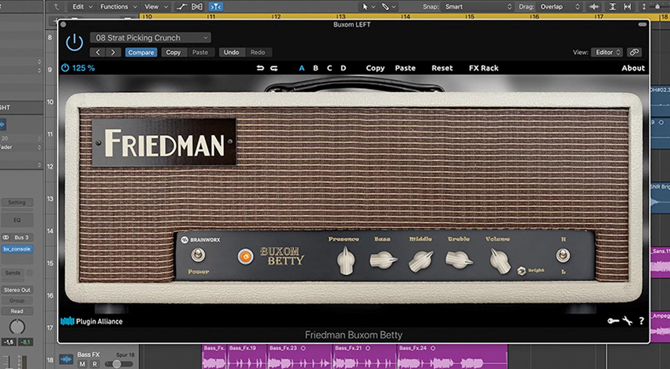Click the waveform zoom icon

pyautogui.click(x=594, y=7)
